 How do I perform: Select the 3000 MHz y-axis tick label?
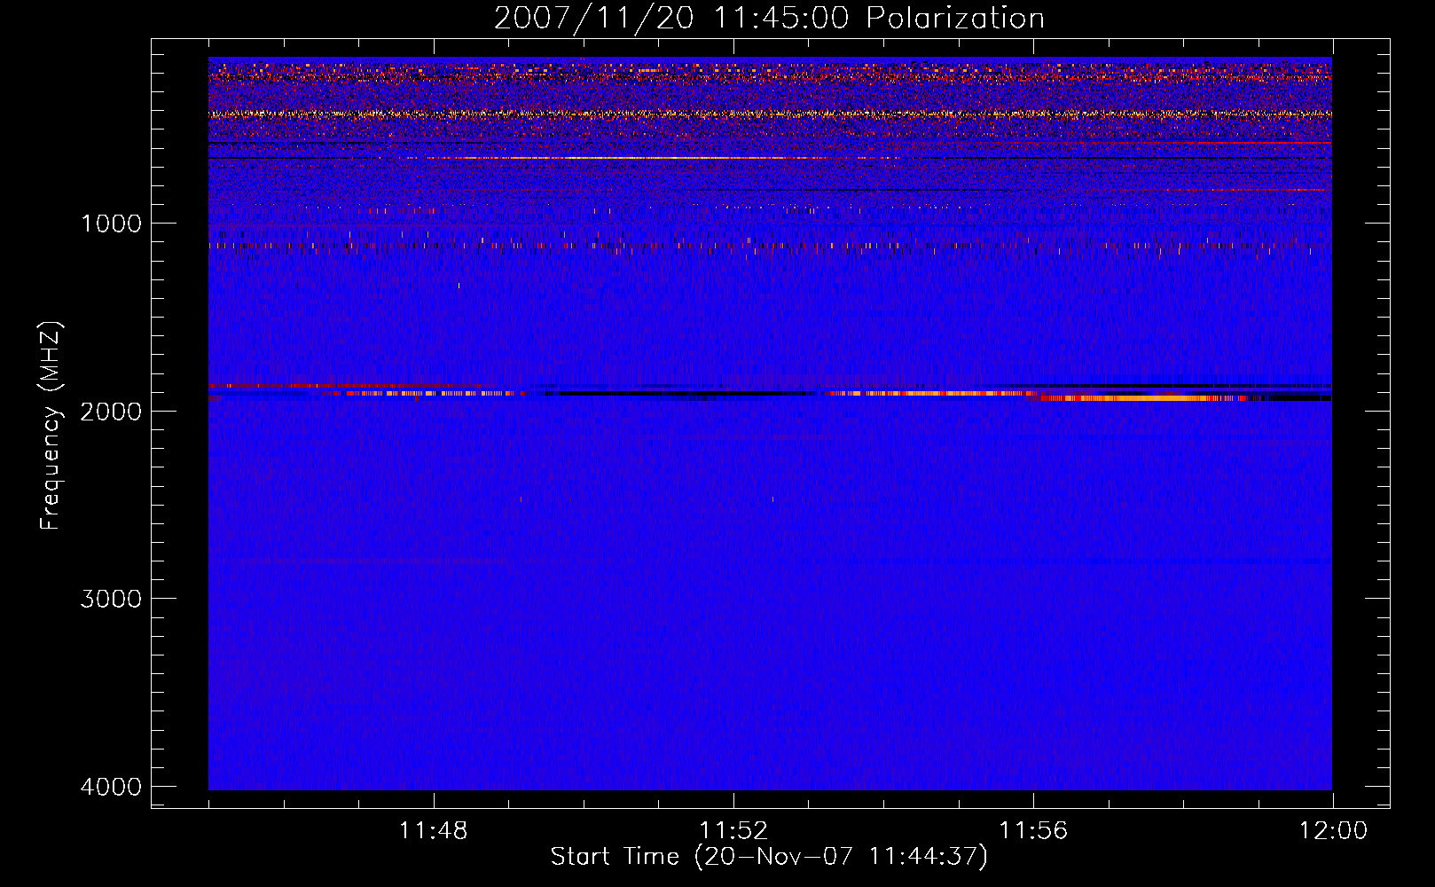(111, 599)
